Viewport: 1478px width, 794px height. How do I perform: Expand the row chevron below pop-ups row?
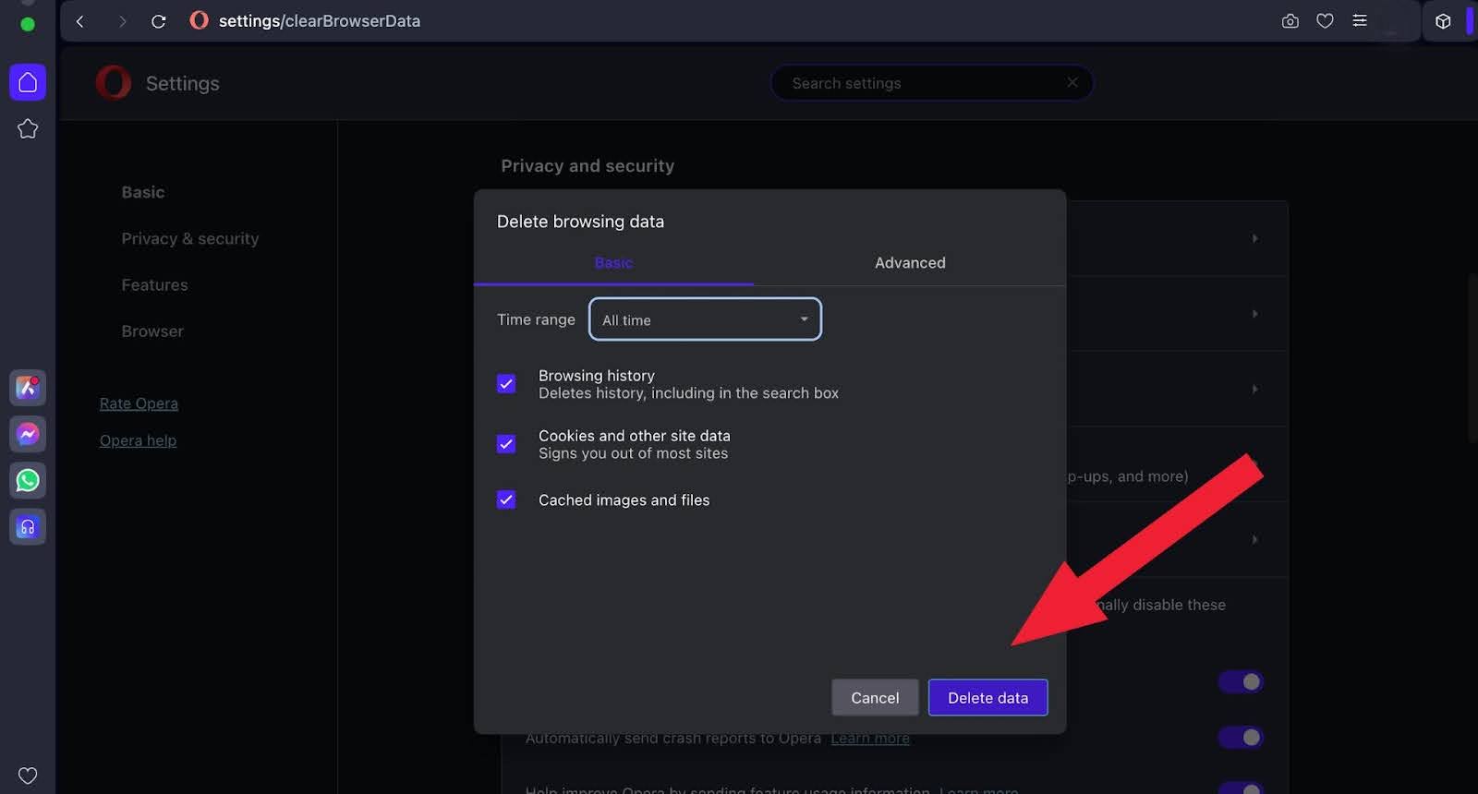pyautogui.click(x=1254, y=539)
